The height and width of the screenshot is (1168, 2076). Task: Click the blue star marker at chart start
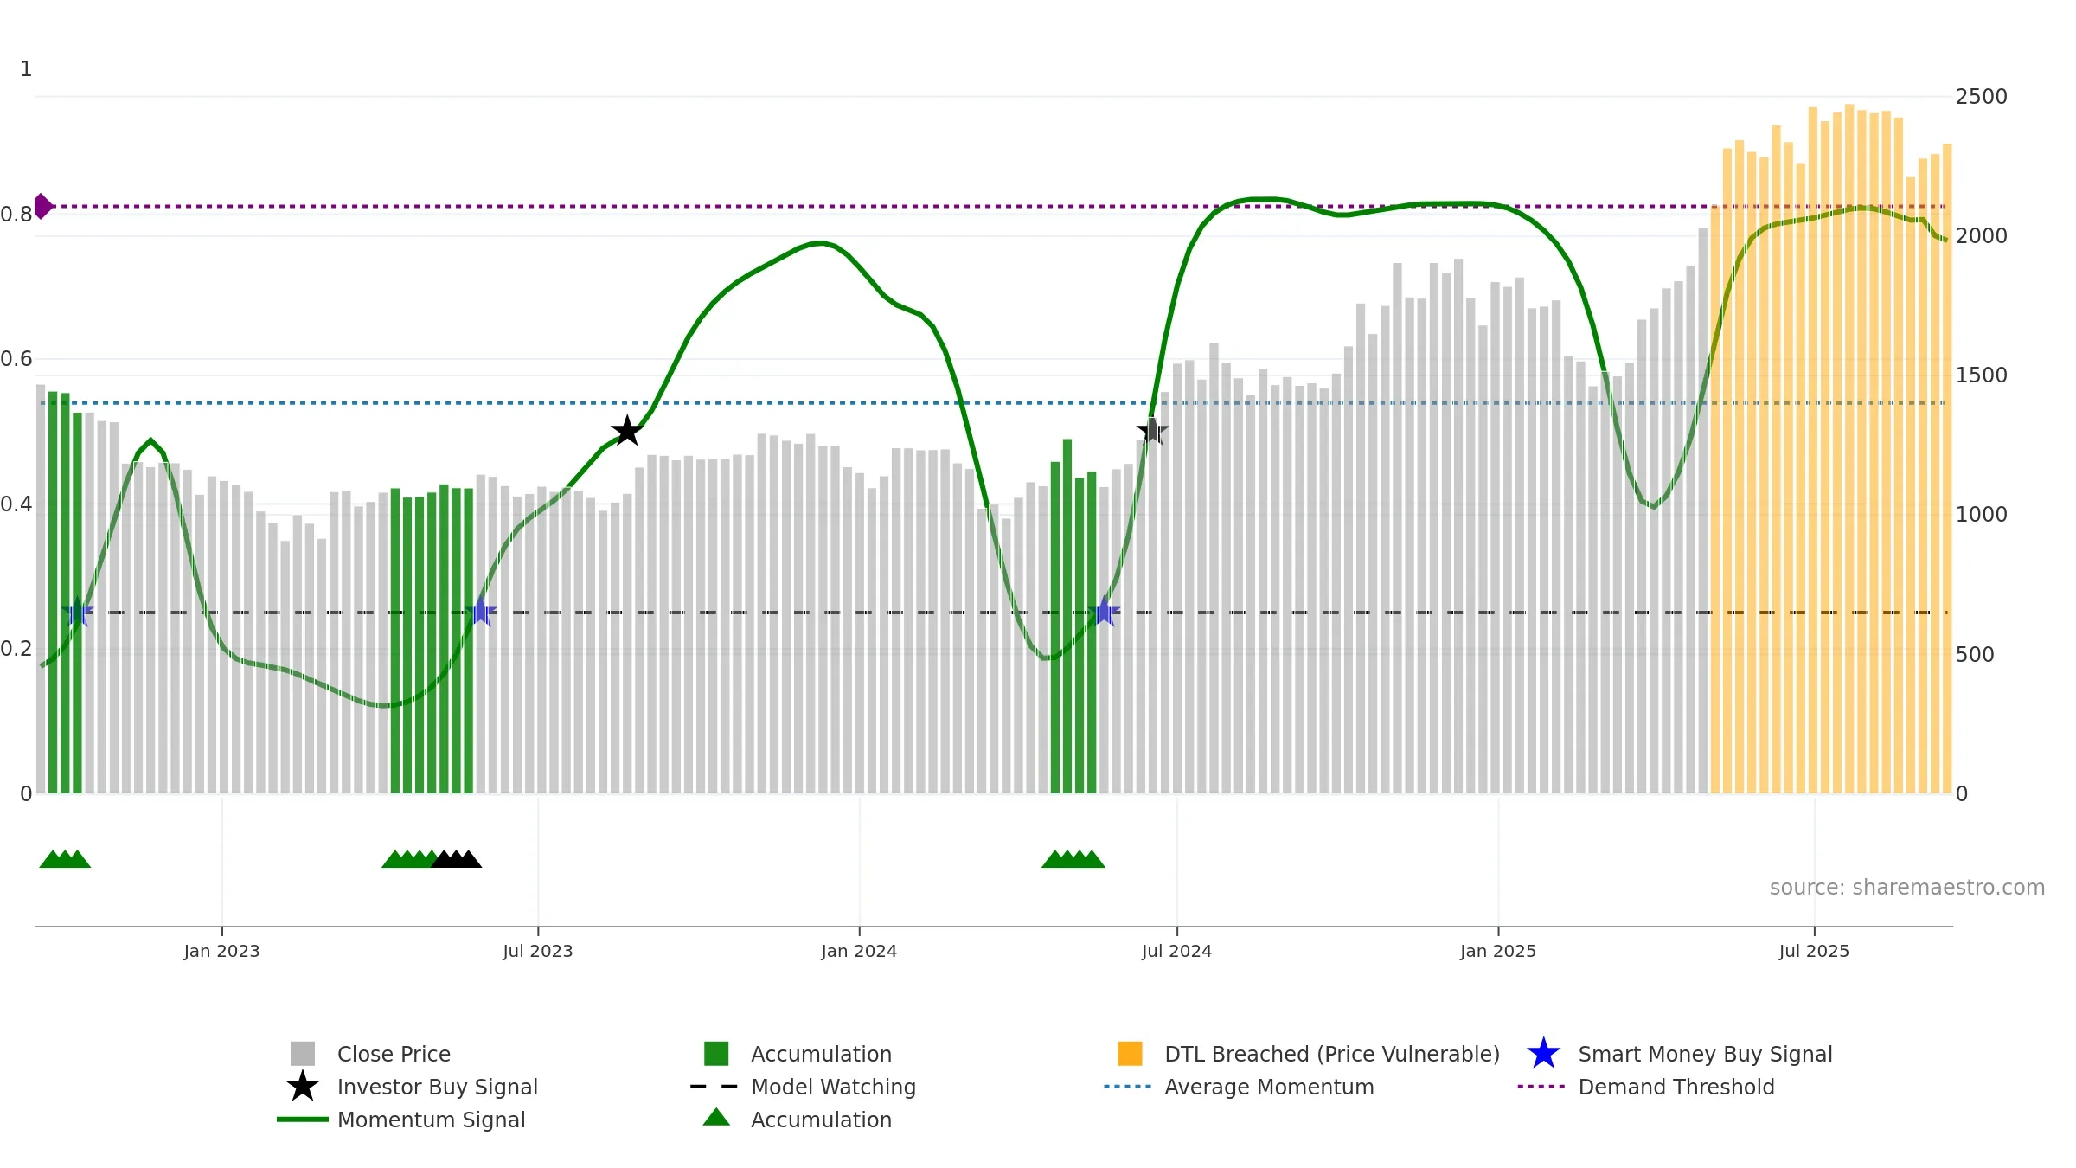[77, 612]
